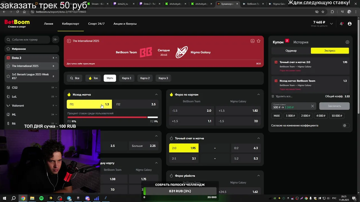Expand the balance dropdown arrow
This screenshot has height=202, width=360.
tap(332, 24)
